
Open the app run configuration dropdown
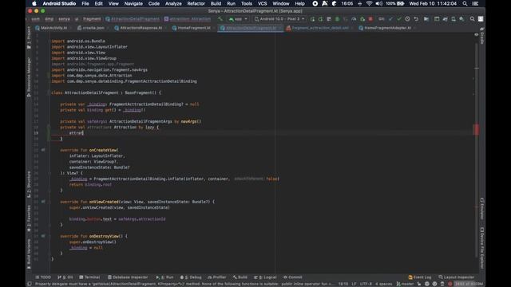239,19
